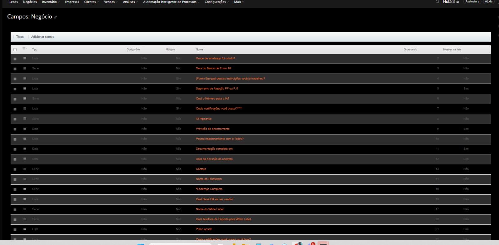The height and width of the screenshot is (245, 499).
Task: Expand the Configurações dropdown menu
Action: (216, 2)
